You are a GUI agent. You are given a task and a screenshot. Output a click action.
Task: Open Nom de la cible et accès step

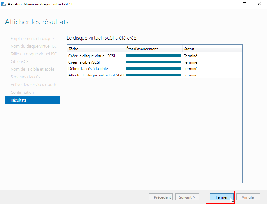click(x=32, y=69)
